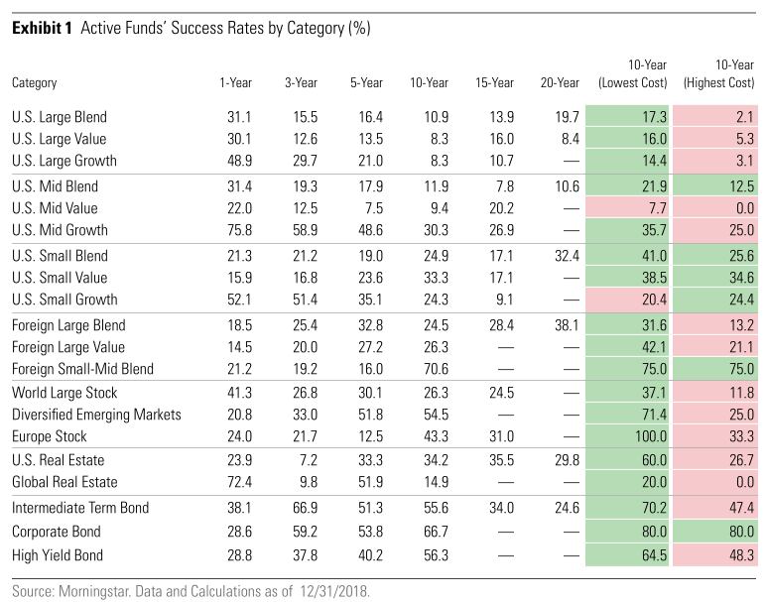Click the Category column header

tap(35, 83)
